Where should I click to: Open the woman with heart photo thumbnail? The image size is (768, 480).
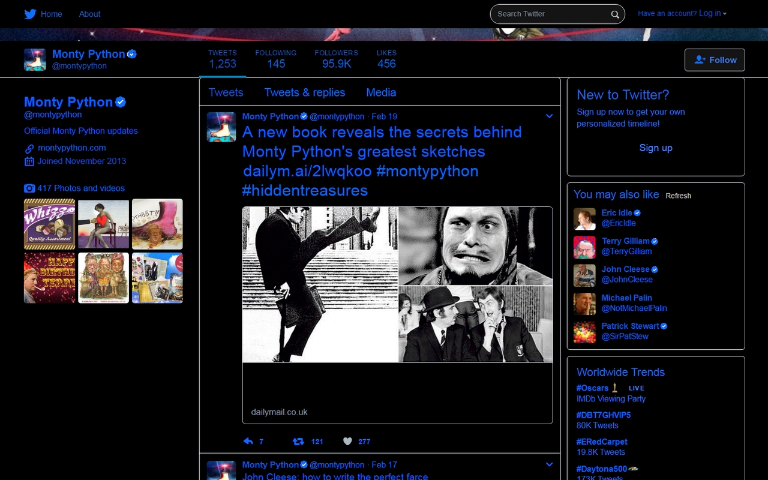pyautogui.click(x=103, y=224)
